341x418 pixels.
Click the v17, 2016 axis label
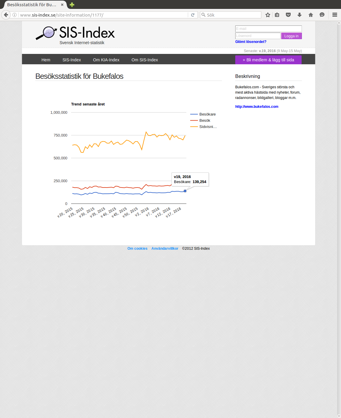click(174, 212)
